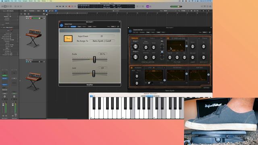Open the Apple menu

(2, 1)
